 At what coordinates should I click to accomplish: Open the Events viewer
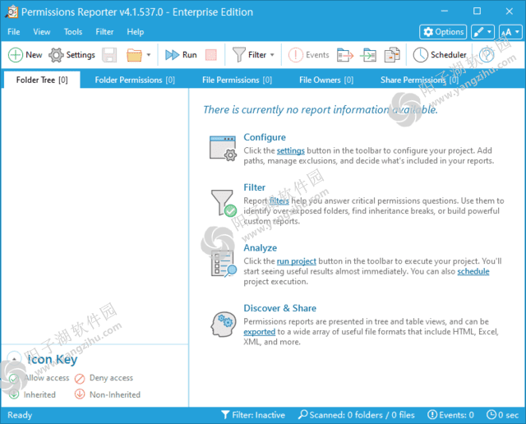click(308, 55)
